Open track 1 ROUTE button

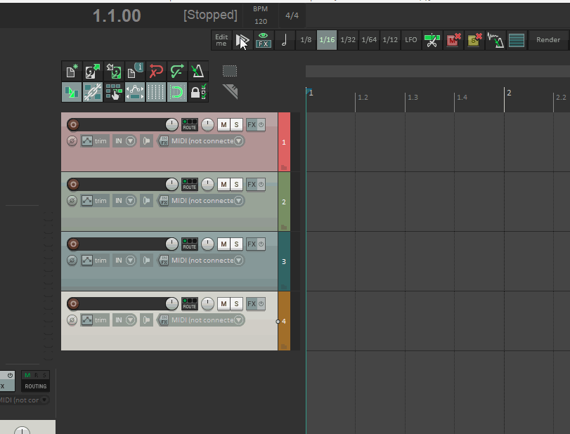pyautogui.click(x=190, y=125)
